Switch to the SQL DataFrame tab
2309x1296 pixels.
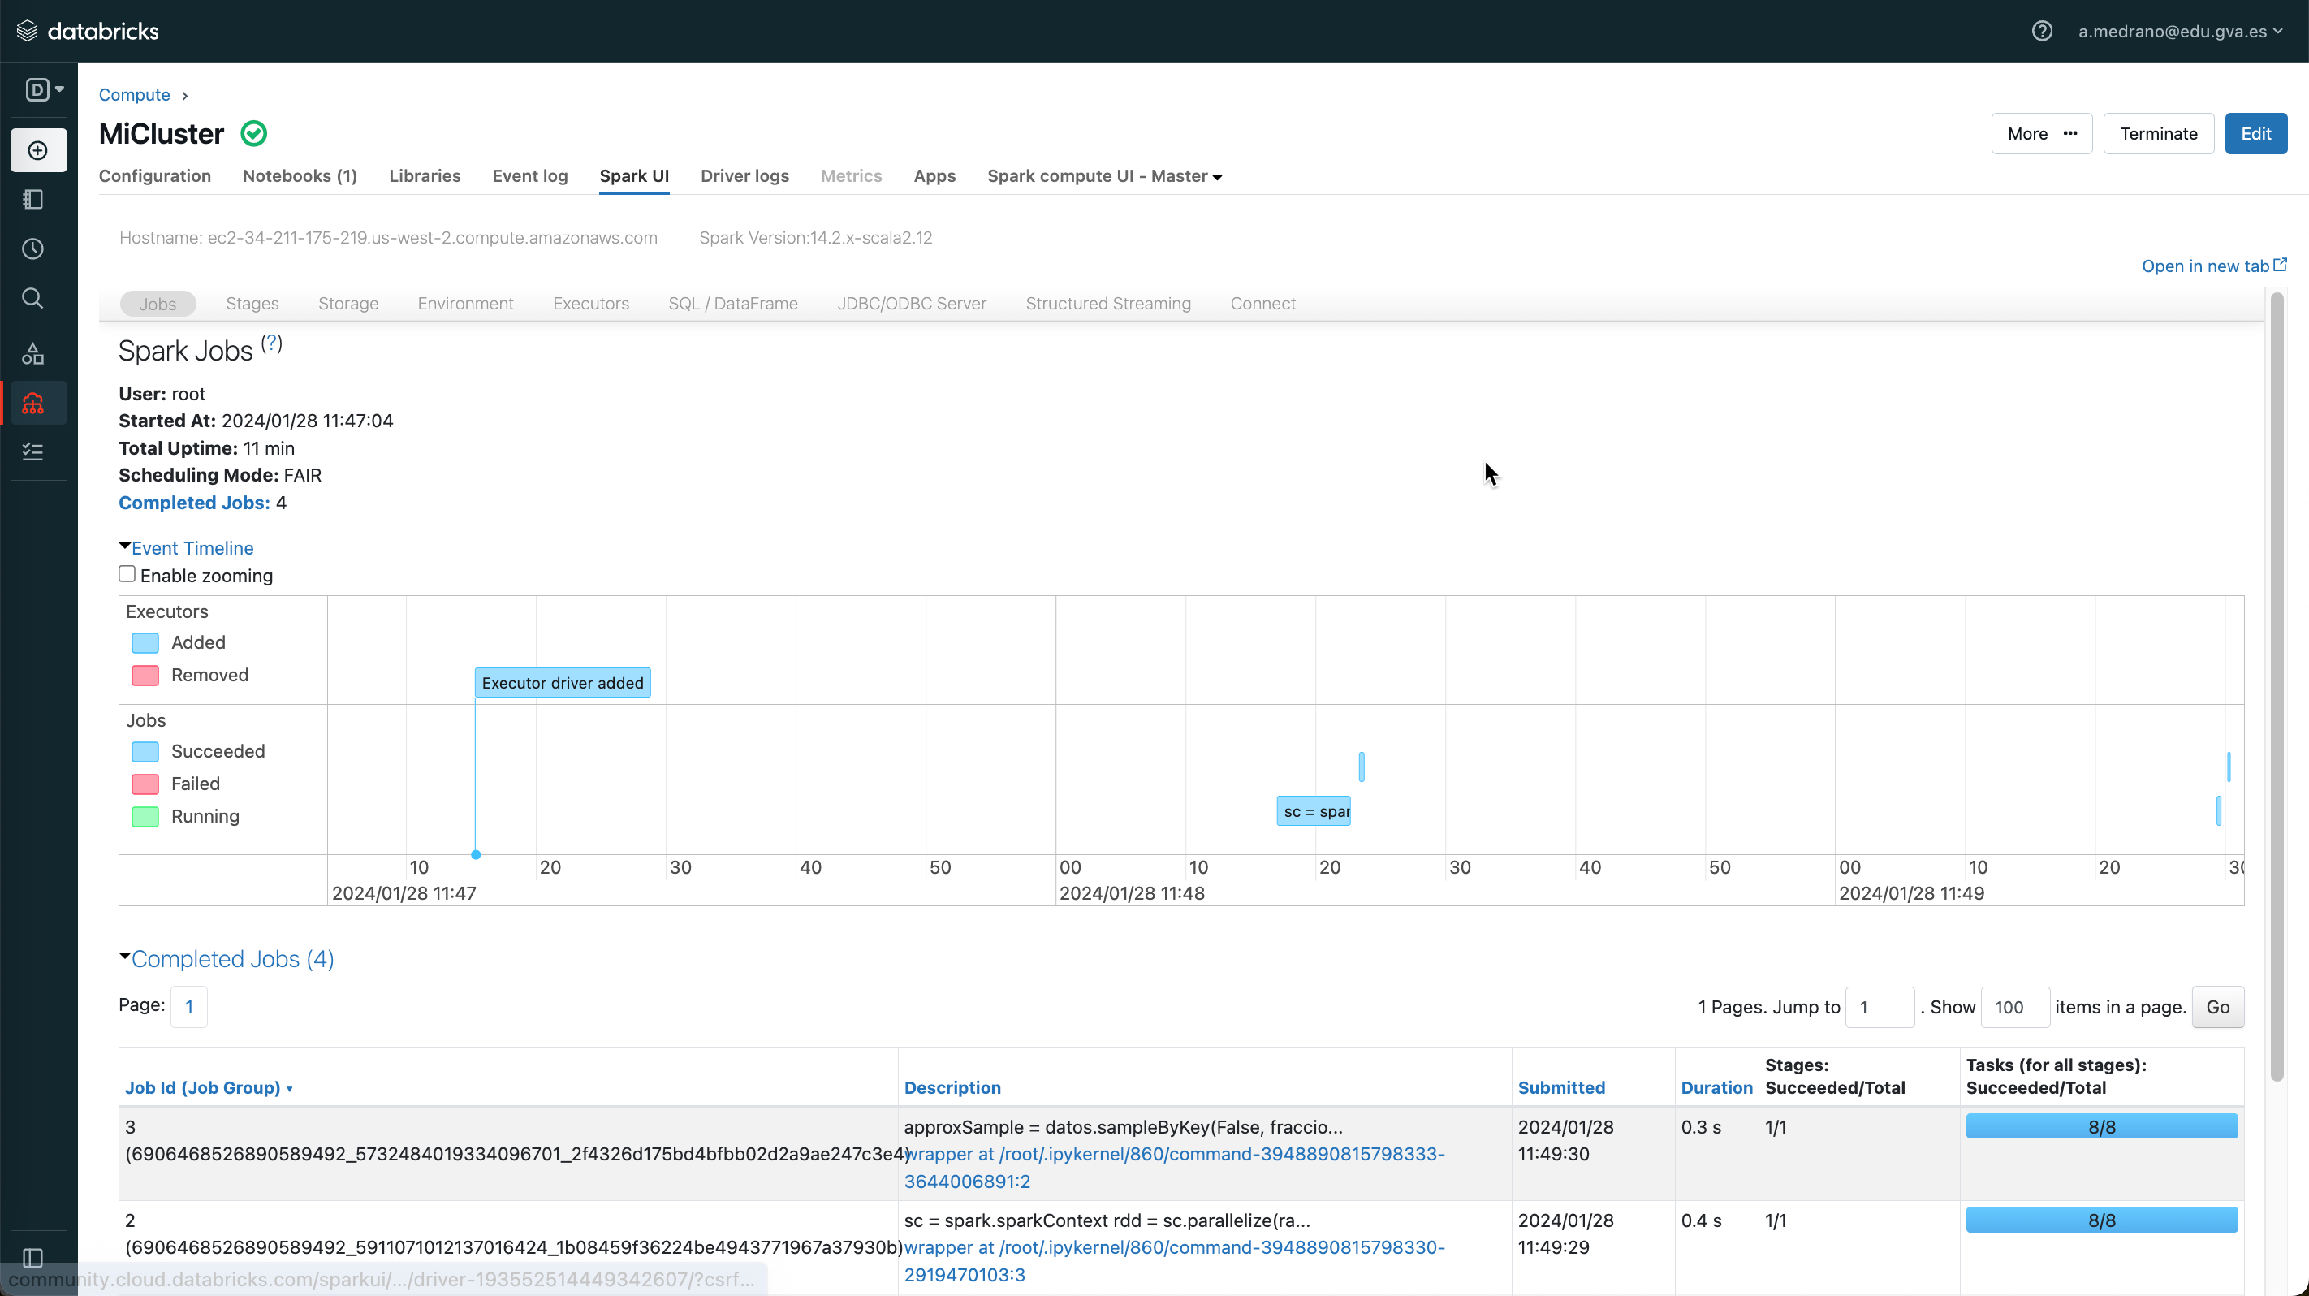pyautogui.click(x=732, y=303)
